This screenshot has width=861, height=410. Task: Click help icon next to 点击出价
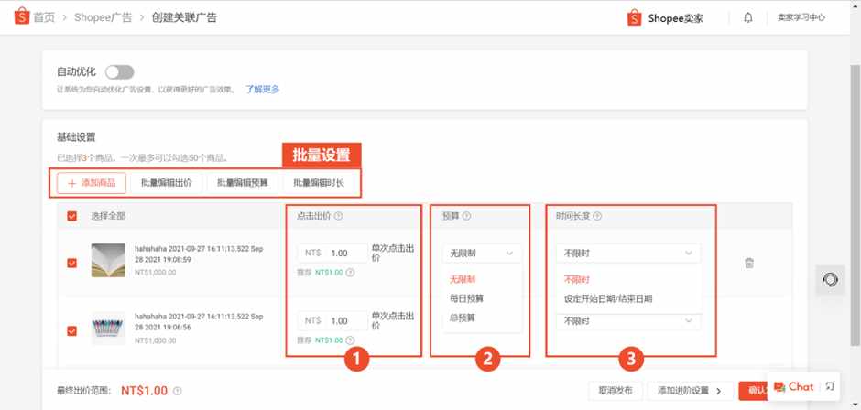(x=338, y=216)
